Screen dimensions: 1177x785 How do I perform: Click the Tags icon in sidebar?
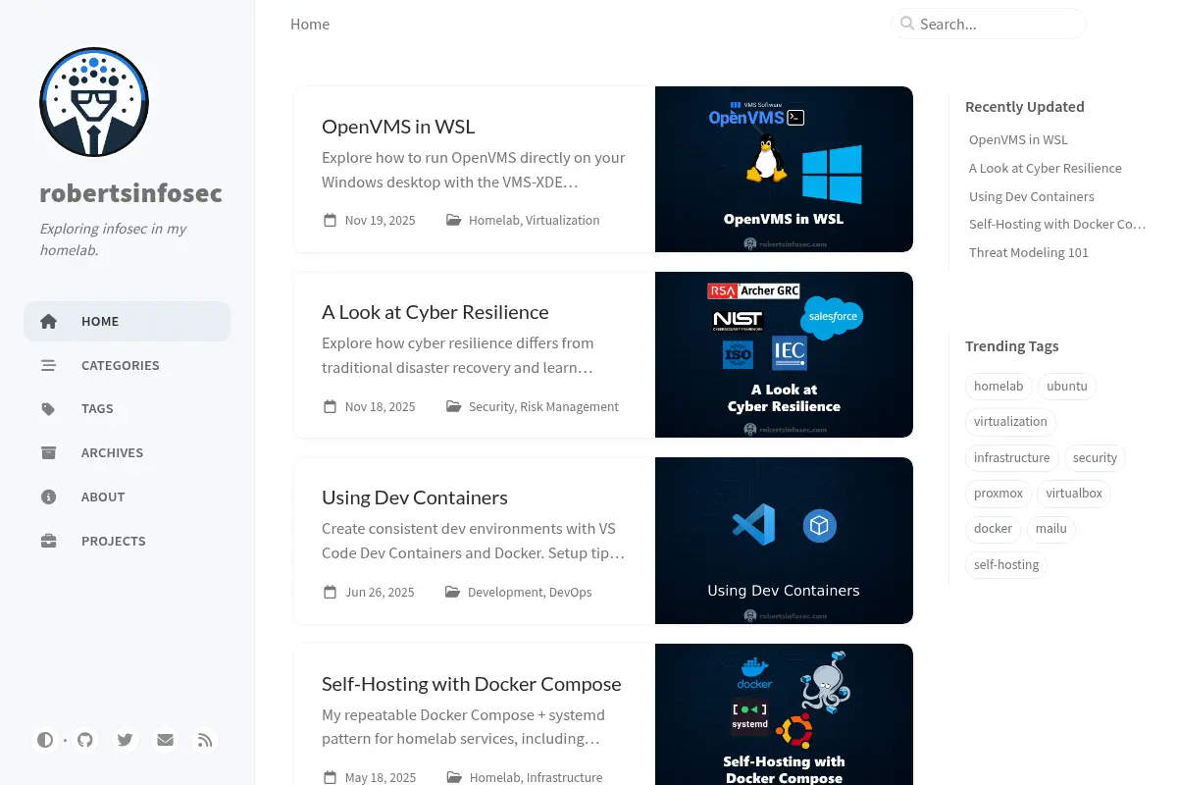coord(48,408)
